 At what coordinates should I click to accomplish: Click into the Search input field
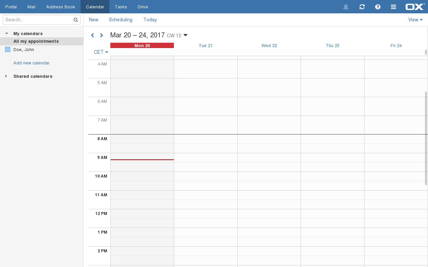[37, 20]
